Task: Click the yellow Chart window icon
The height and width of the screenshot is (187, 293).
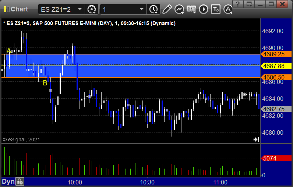Action: click(7, 9)
